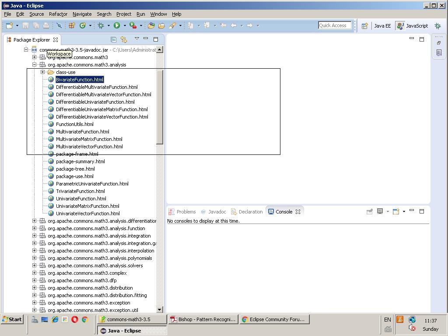This screenshot has width=448, height=336.
Task: Select UnivariateFunction.html in the tree
Action: pyautogui.click(x=81, y=199)
